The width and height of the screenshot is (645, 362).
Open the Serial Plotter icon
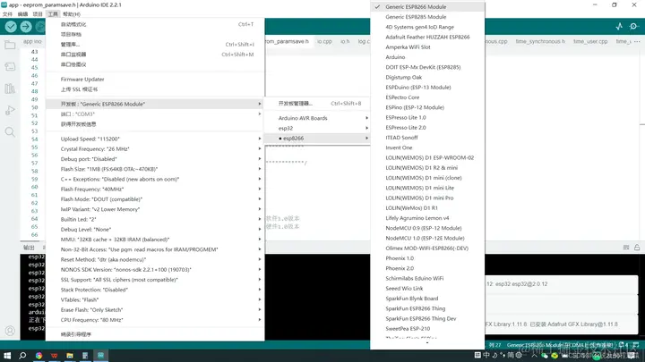point(619,26)
